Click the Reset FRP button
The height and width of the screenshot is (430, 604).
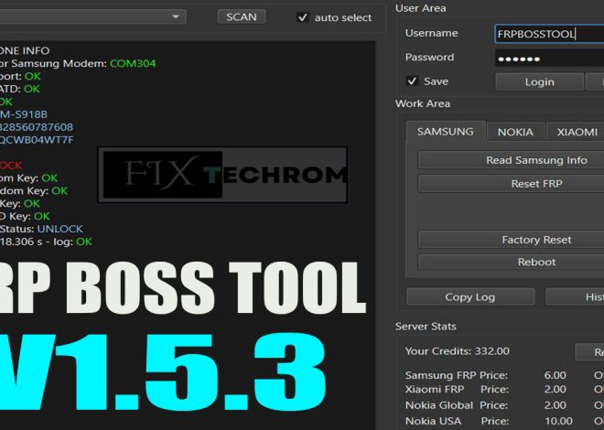pyautogui.click(x=511, y=184)
